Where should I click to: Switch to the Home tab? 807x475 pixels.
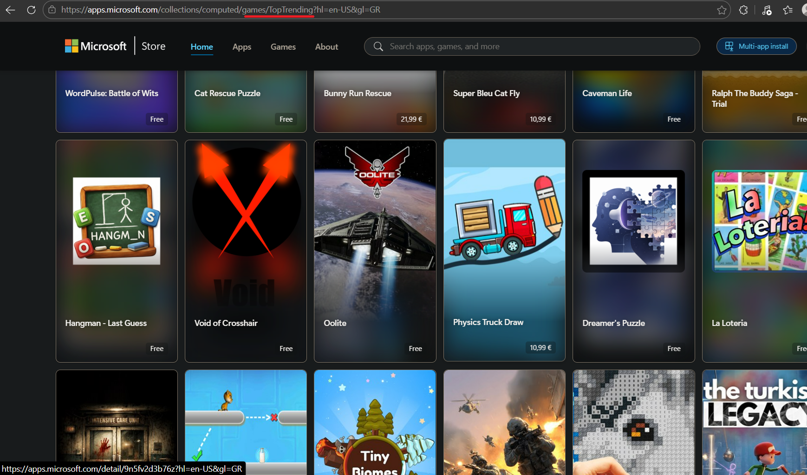(x=202, y=47)
